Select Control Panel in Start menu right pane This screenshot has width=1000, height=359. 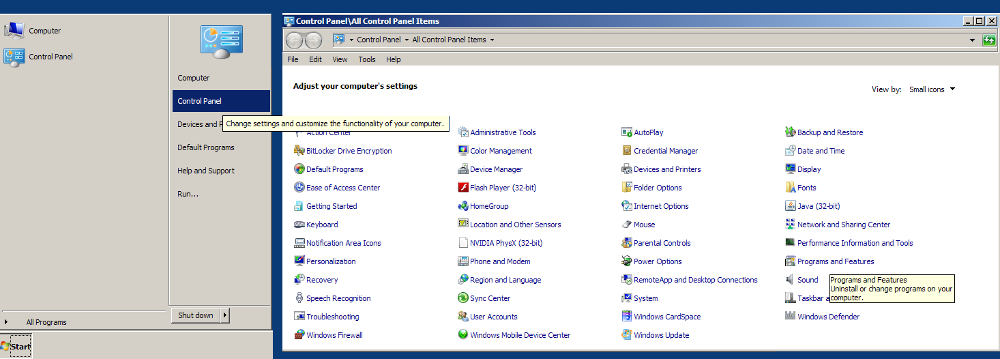coord(221,101)
